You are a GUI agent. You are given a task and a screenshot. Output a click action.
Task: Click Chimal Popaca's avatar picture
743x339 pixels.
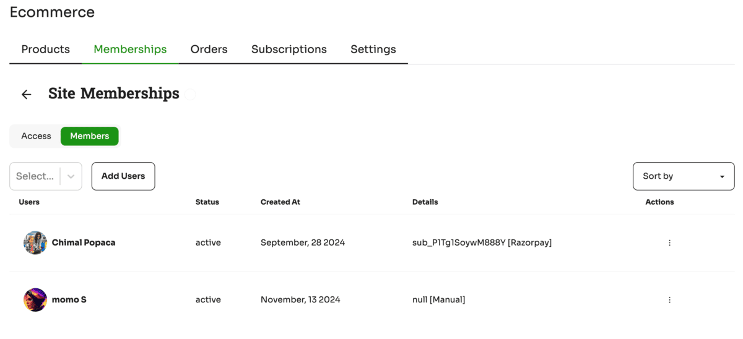(x=35, y=242)
